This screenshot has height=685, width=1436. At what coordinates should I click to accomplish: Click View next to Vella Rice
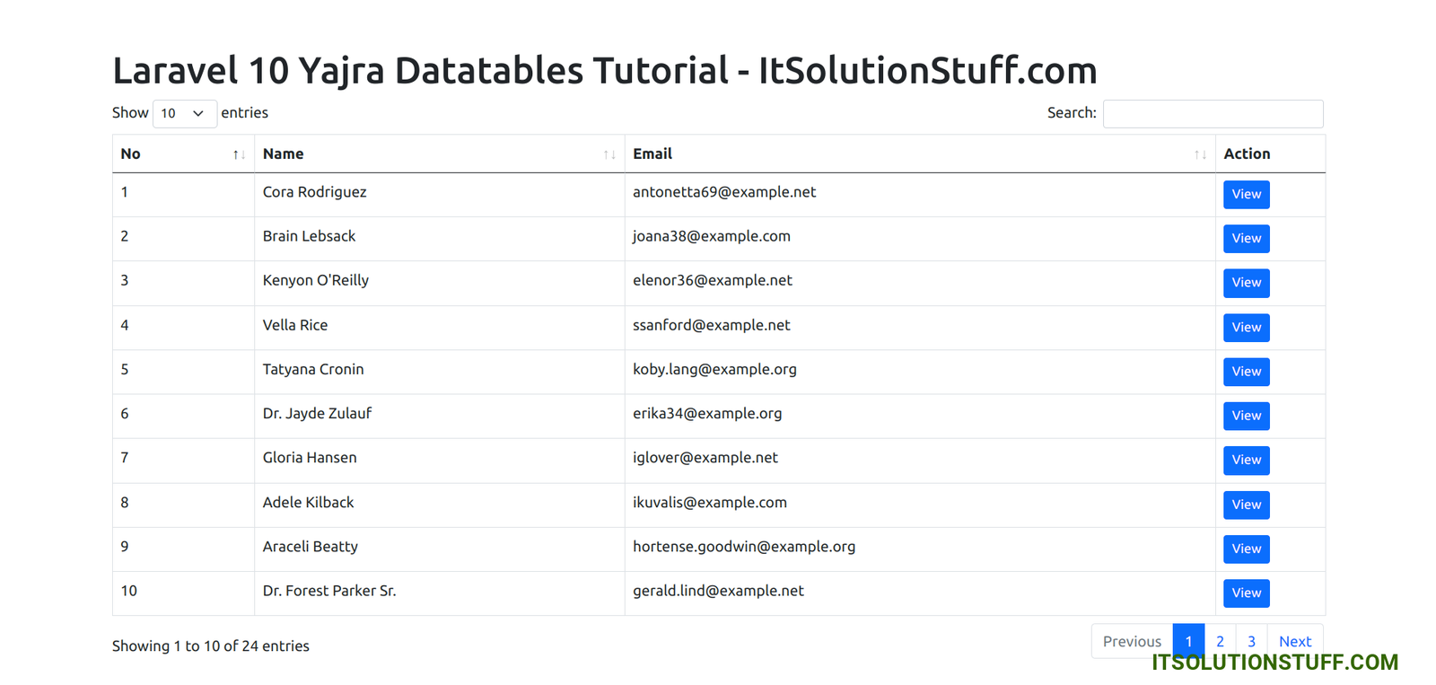pyautogui.click(x=1246, y=328)
